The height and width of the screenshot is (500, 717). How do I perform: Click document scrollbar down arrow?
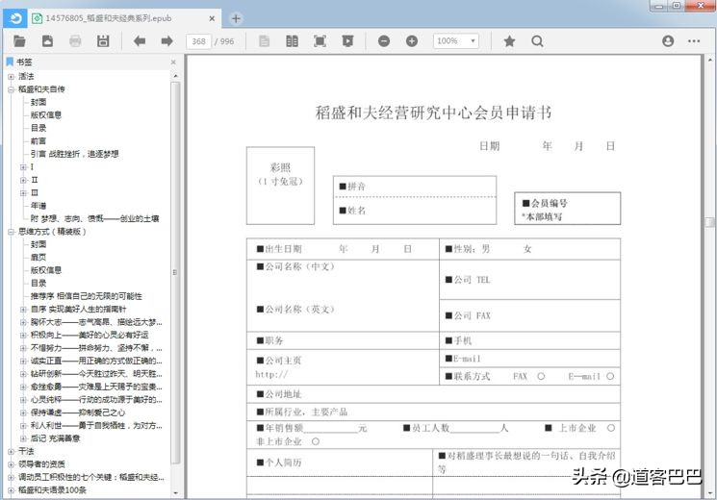(x=709, y=493)
